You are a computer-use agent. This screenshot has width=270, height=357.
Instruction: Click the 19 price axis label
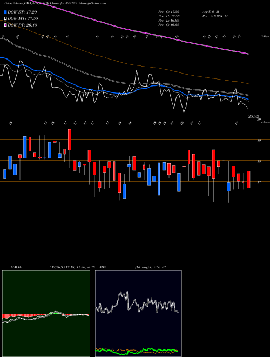tap(259, 141)
